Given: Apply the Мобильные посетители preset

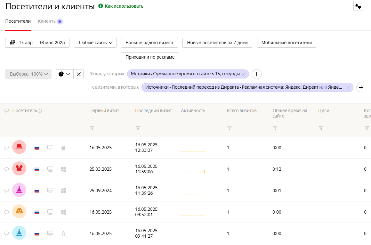Looking at the screenshot, I should click(x=286, y=43).
